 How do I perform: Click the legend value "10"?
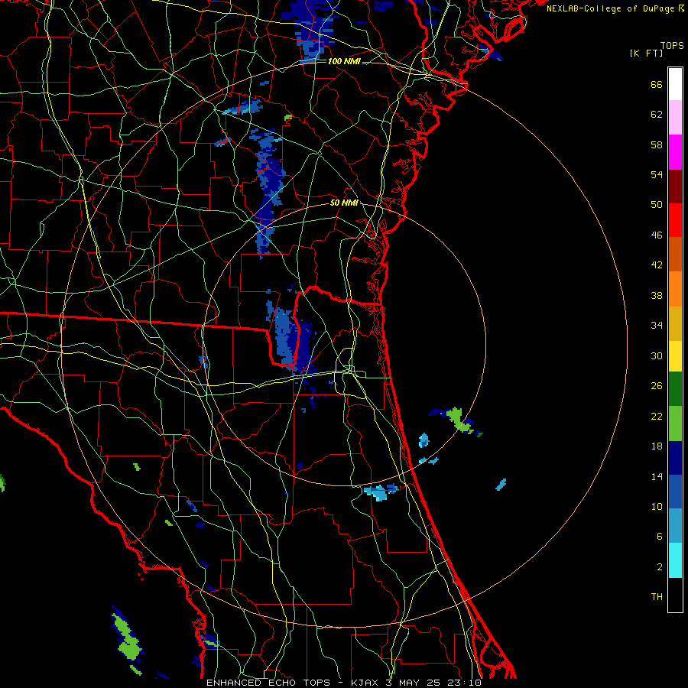[657, 506]
